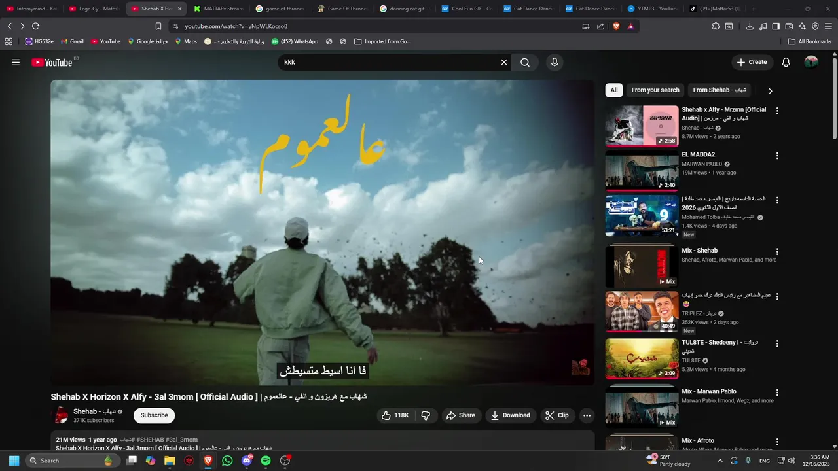Open the TUL8TE Shedeeny thumbnail

click(642, 358)
